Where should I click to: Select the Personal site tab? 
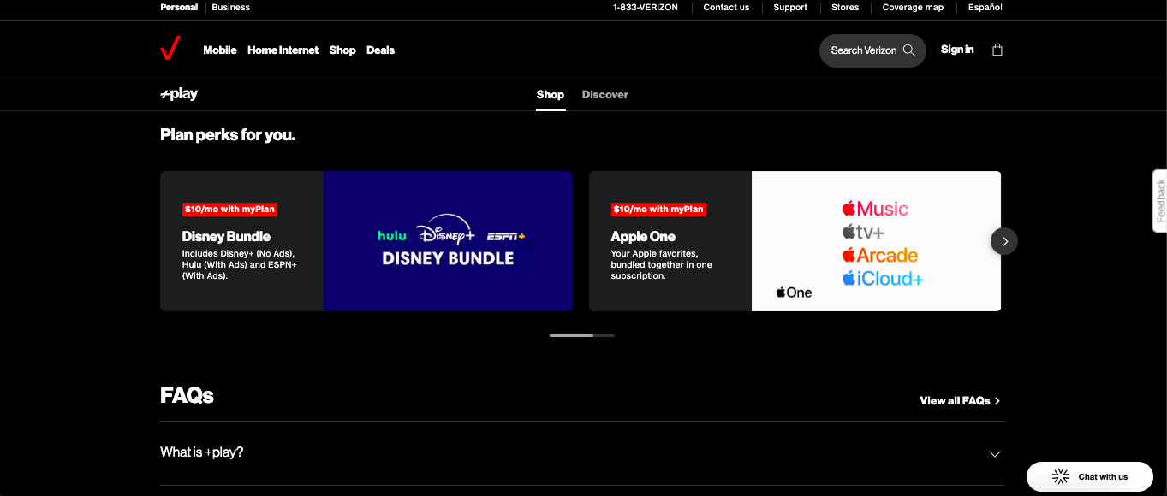(179, 8)
